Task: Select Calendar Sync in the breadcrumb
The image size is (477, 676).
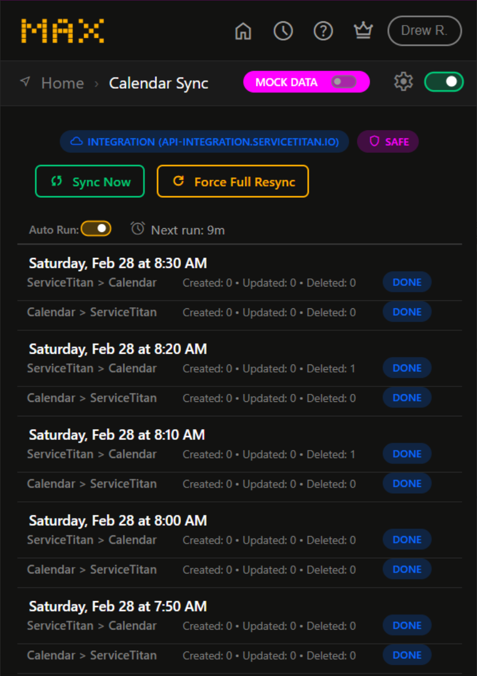Action: 158,83
